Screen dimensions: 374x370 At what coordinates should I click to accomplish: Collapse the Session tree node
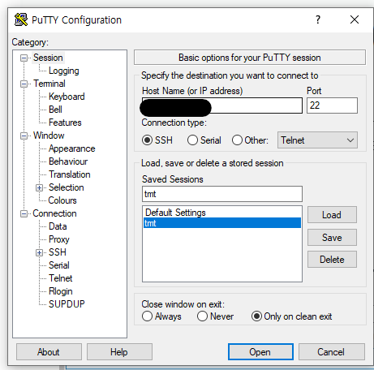[x=24, y=58]
